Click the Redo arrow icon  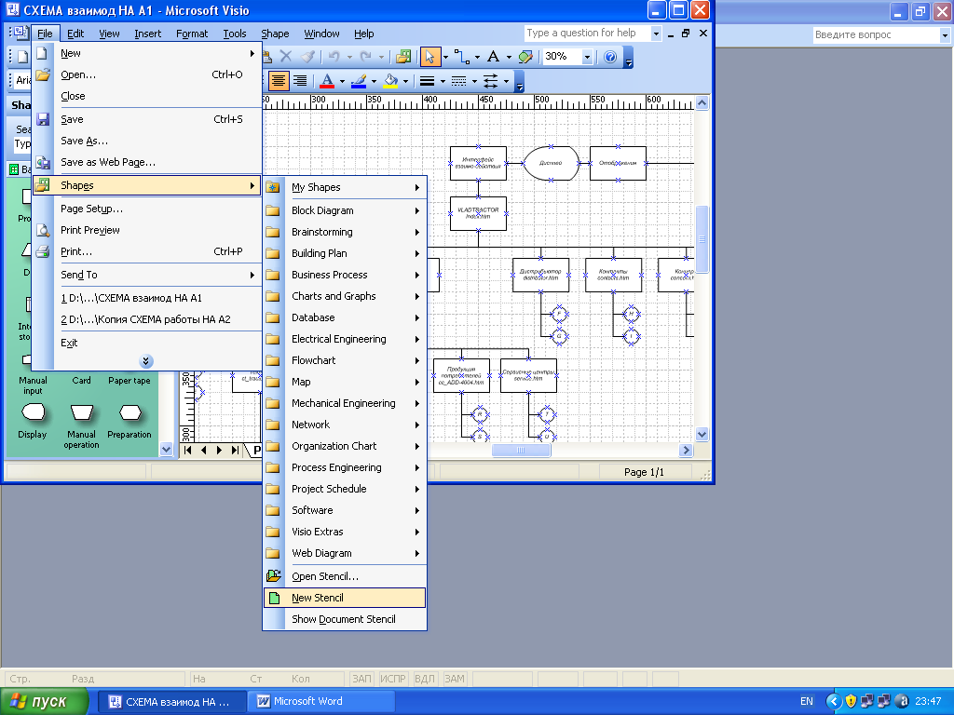(365, 57)
